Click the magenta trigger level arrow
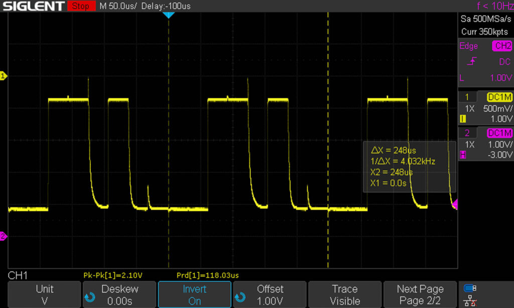 455,204
